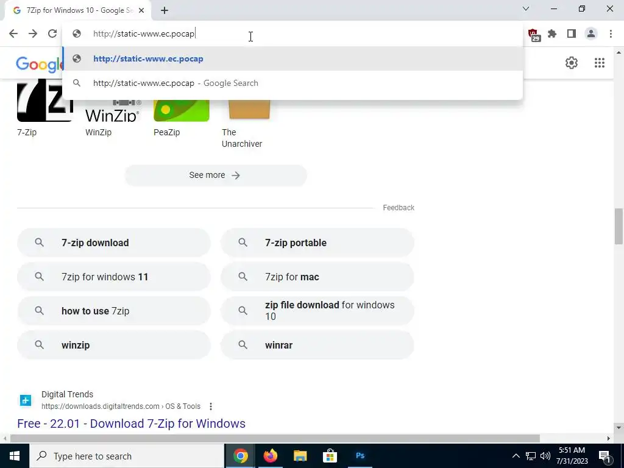
Task: Click the taskbar search box
Action: (127, 456)
